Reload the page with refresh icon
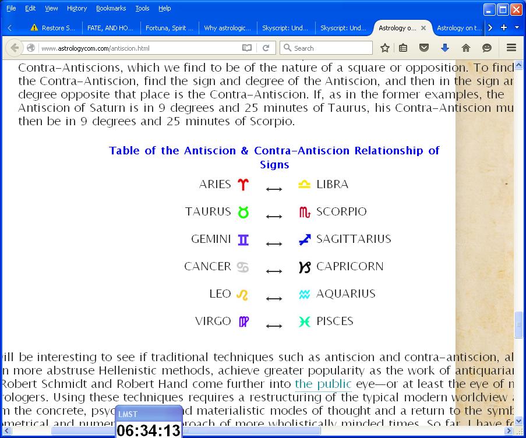Viewport: 526px width, 438px height. [266, 48]
